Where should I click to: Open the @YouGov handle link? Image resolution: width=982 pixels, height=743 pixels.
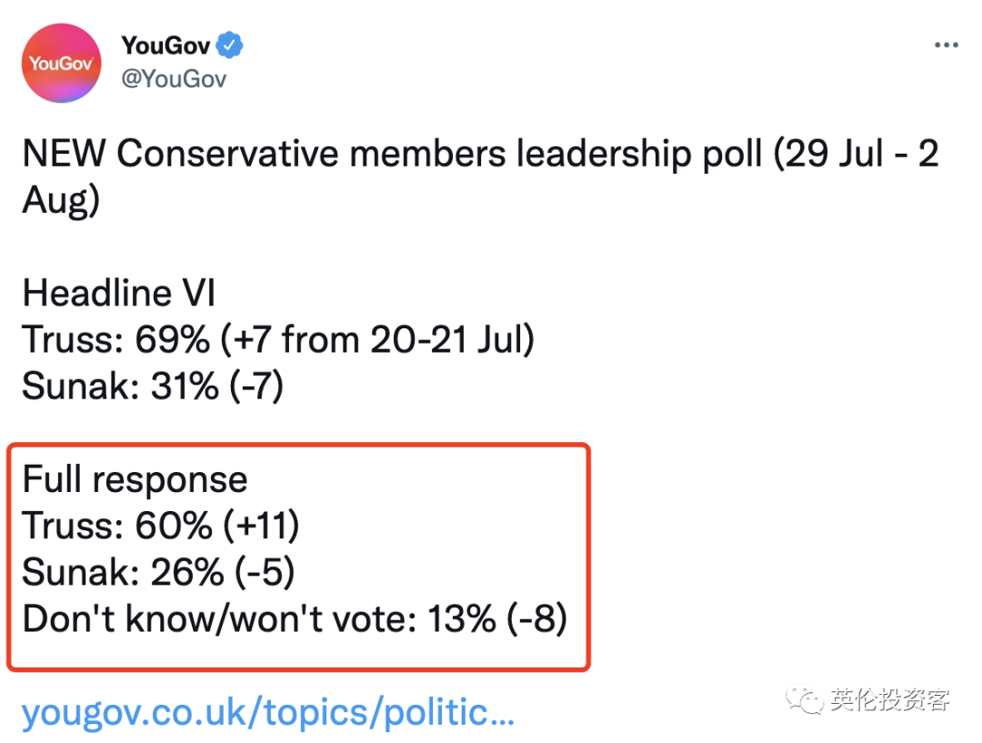point(174,79)
